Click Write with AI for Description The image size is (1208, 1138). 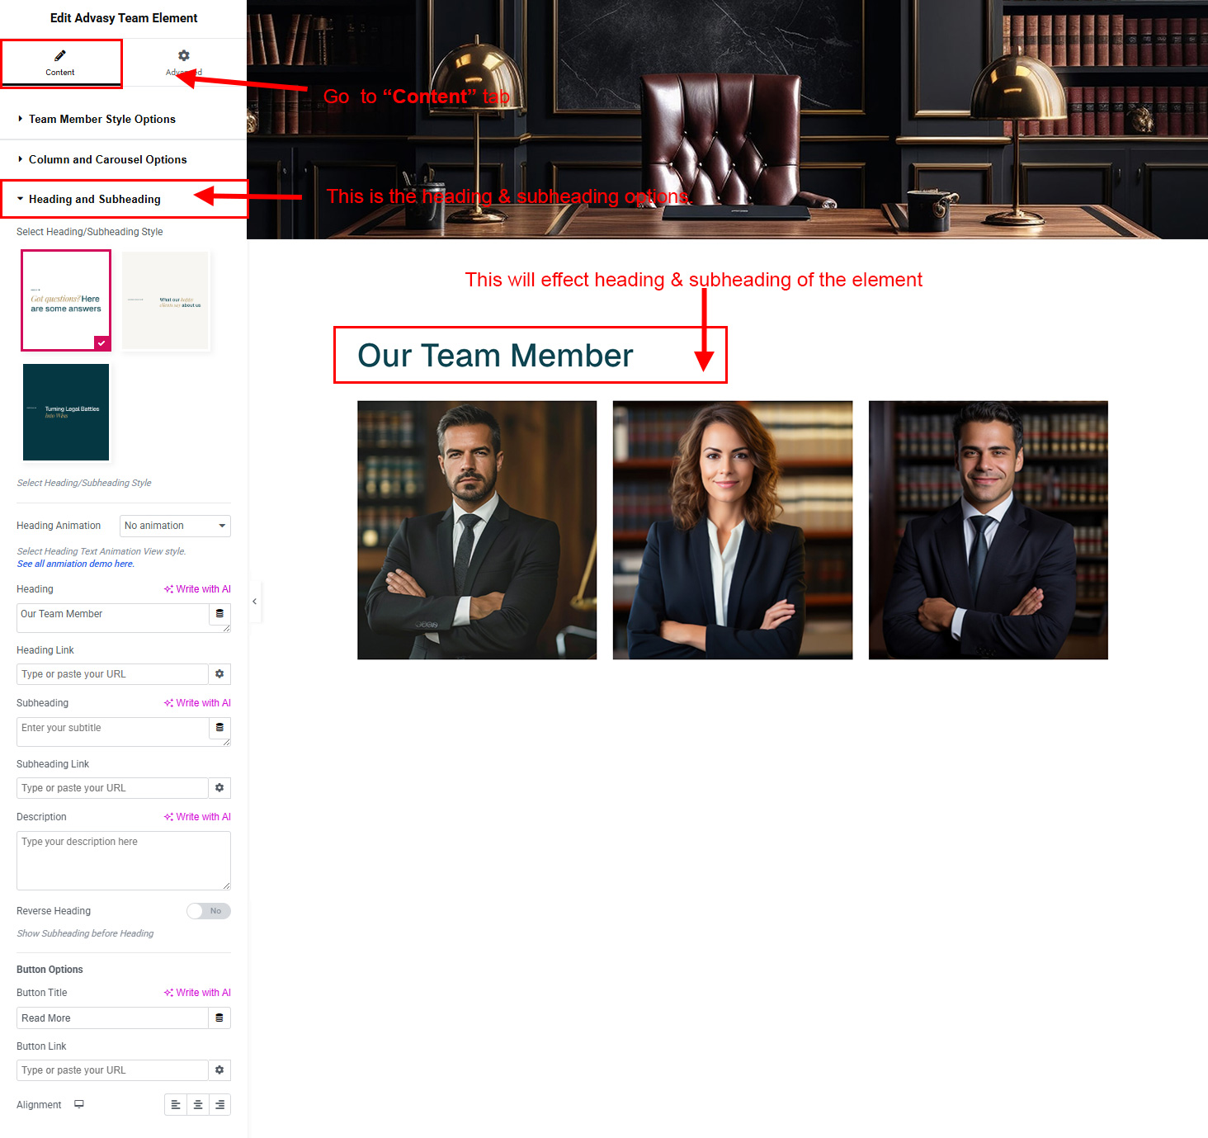click(197, 817)
